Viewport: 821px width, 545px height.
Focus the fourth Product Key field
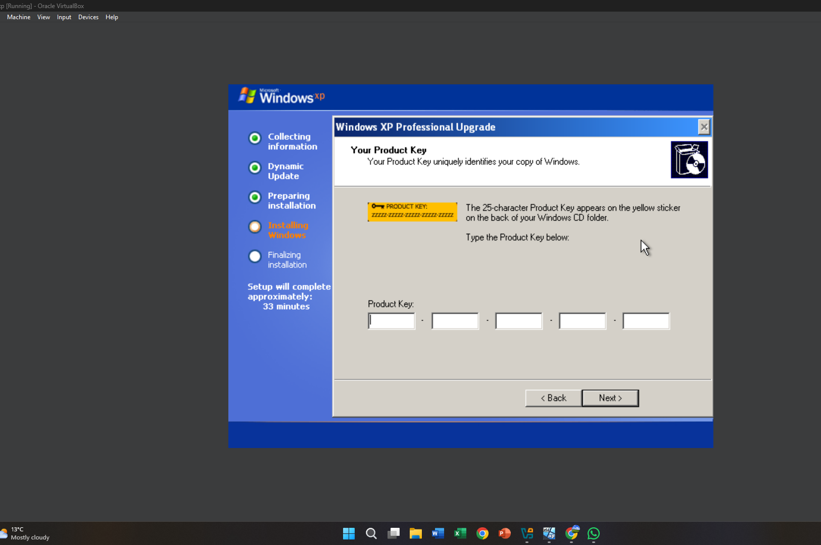click(583, 321)
